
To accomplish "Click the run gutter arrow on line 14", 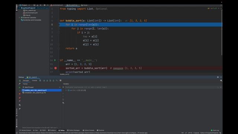I will pyautogui.click(x=55, y=60).
